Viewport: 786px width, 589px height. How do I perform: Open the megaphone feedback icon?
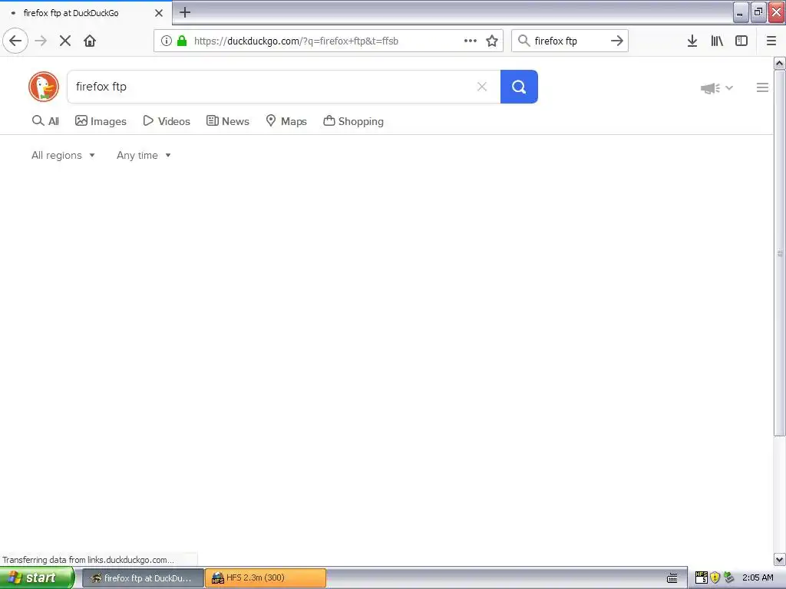(x=710, y=88)
